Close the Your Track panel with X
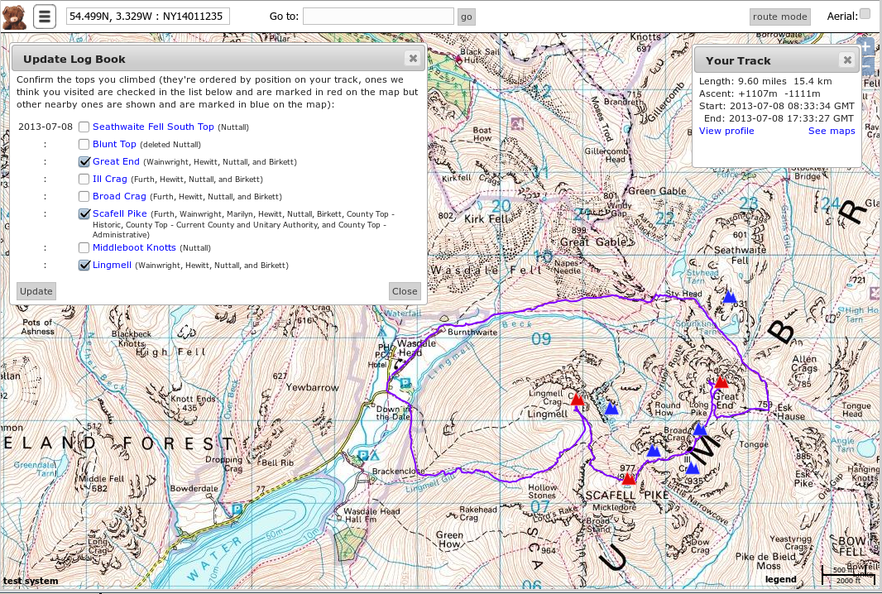 pyautogui.click(x=847, y=60)
